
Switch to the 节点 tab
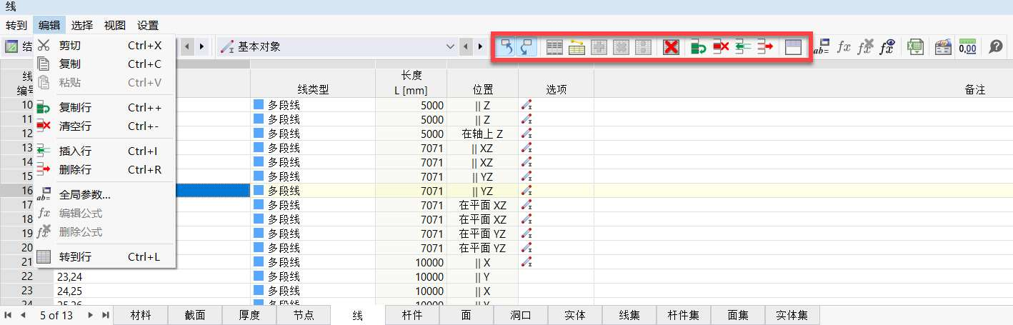[x=304, y=315]
